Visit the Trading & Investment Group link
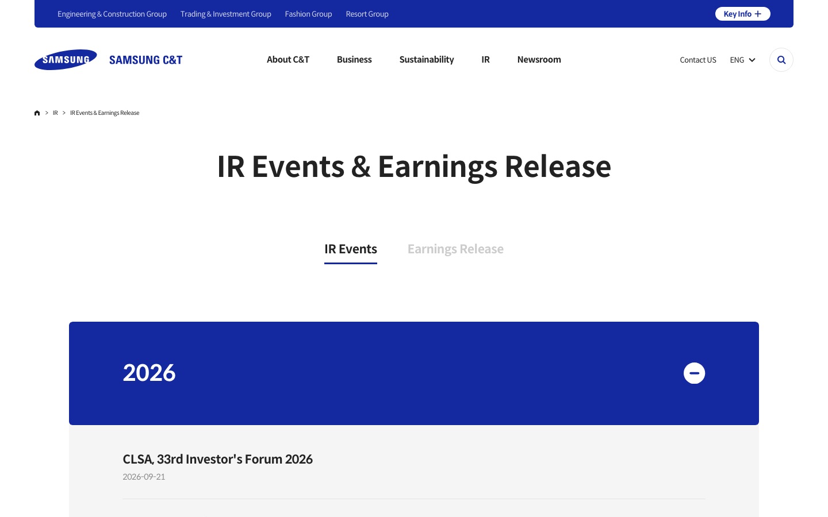The height and width of the screenshot is (517, 828). click(x=226, y=14)
